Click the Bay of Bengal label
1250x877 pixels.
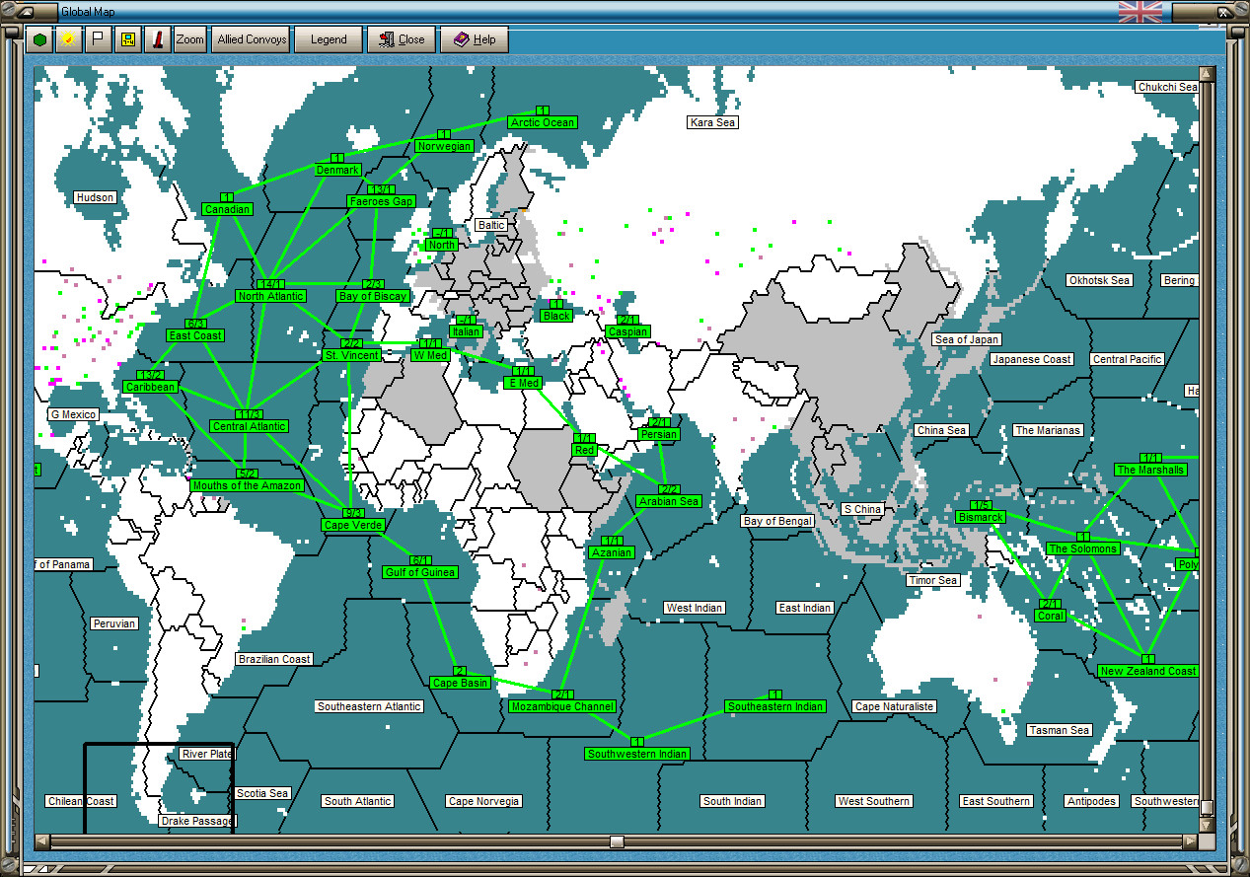point(778,521)
